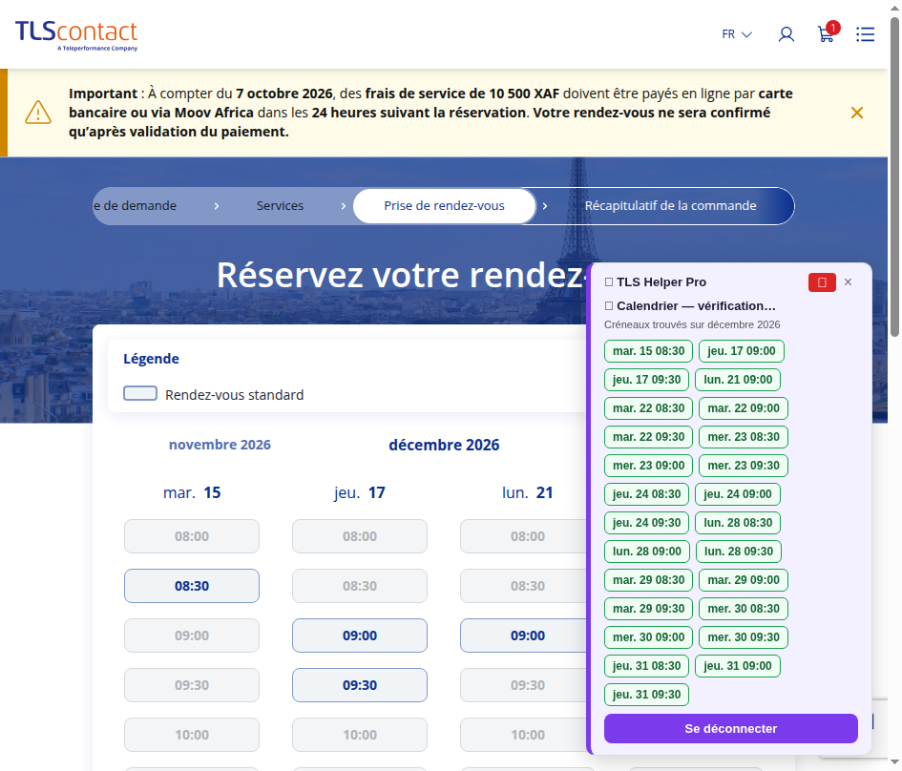Select helper chip jeu. 17 09:30

(x=646, y=380)
